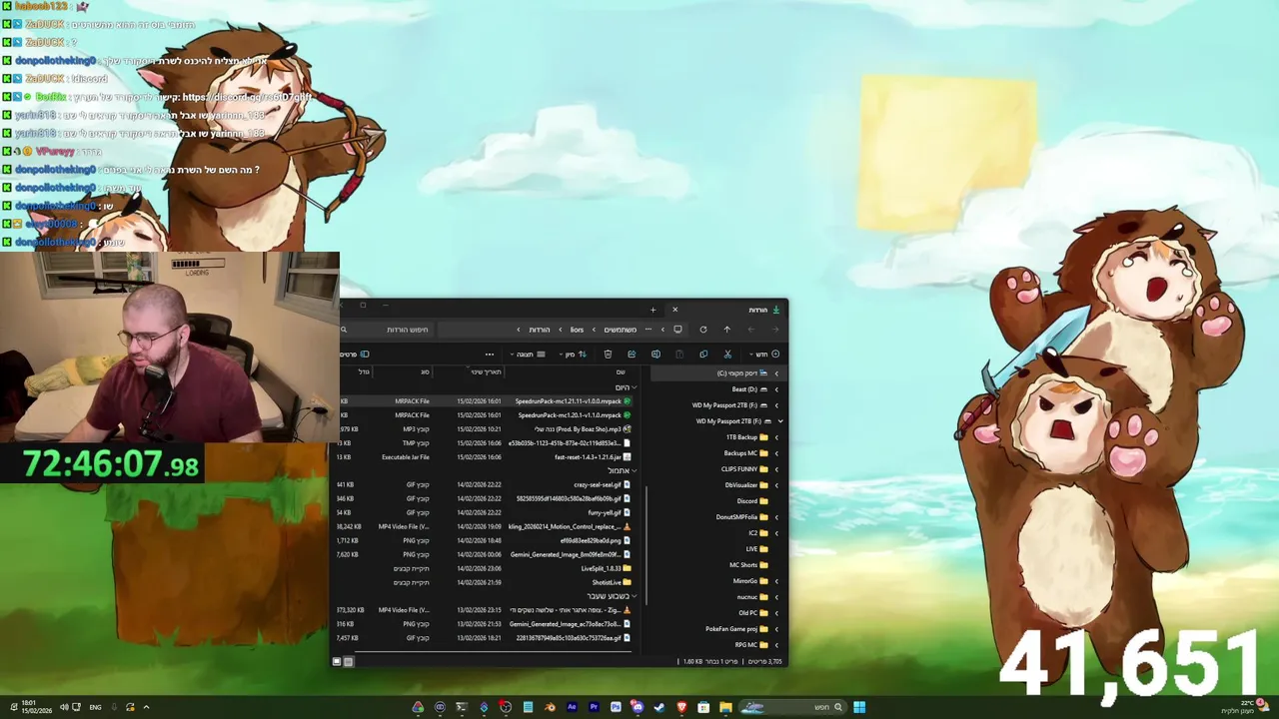Image resolution: width=1279 pixels, height=719 pixels.
Task: Sort by Name (שם) column header
Action: pyautogui.click(x=621, y=371)
